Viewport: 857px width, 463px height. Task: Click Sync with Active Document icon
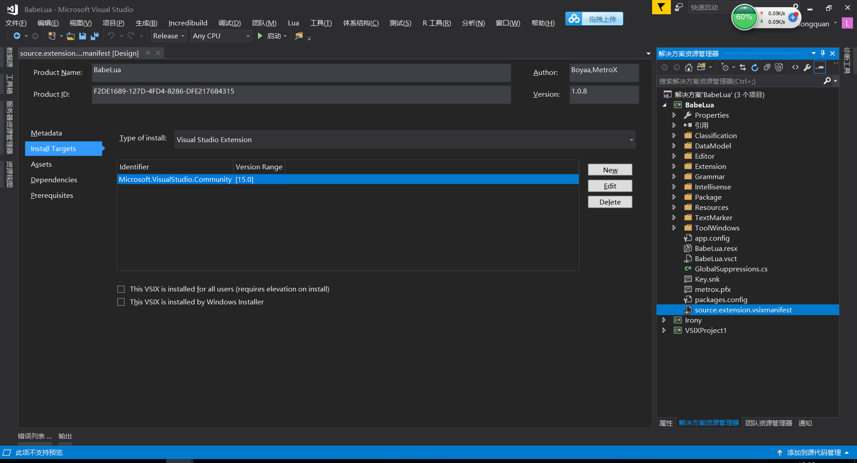click(x=743, y=67)
